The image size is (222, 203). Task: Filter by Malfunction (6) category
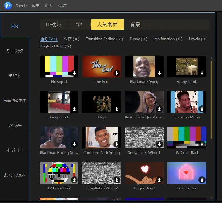[168, 39]
